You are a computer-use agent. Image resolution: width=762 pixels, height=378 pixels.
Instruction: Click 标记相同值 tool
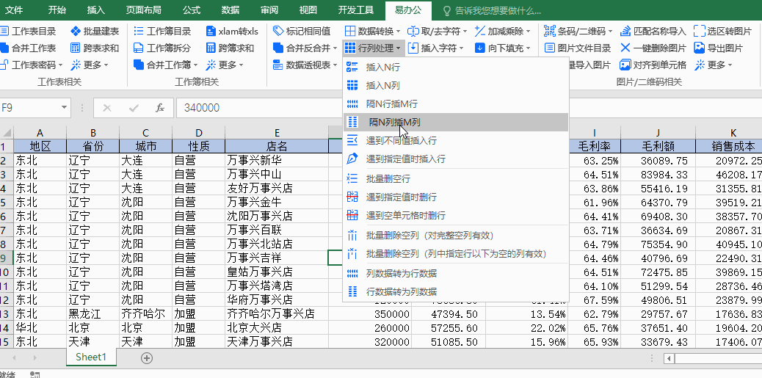pyautogui.click(x=301, y=31)
